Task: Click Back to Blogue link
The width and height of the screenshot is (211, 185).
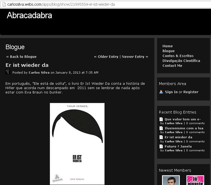Action: pos(21,57)
